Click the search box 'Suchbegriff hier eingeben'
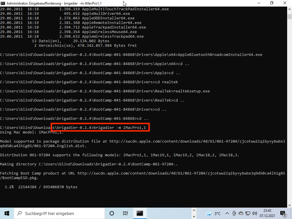Viewport: 292px width, 219px height. pos(59,213)
